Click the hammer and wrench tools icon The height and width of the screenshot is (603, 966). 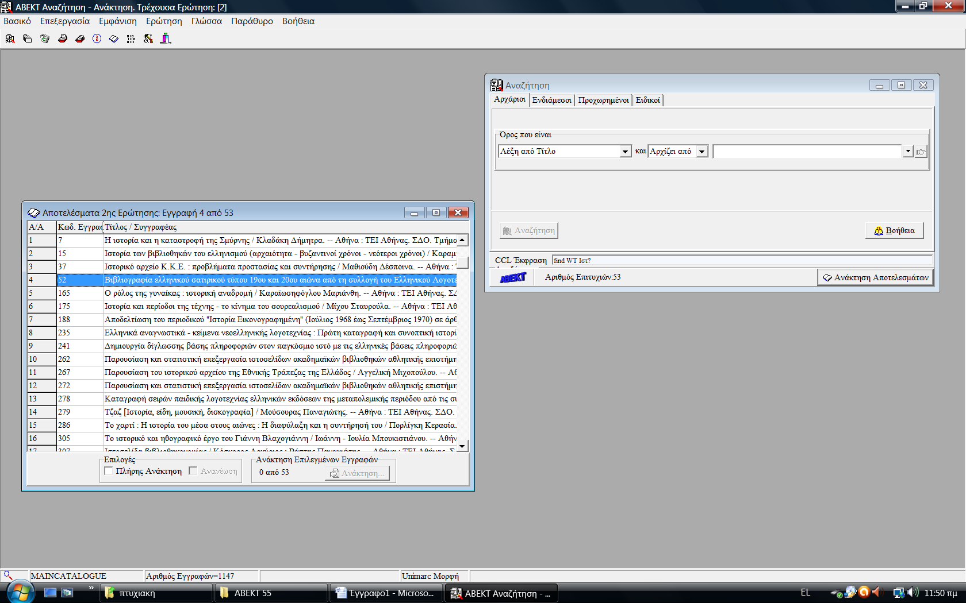[x=148, y=38]
